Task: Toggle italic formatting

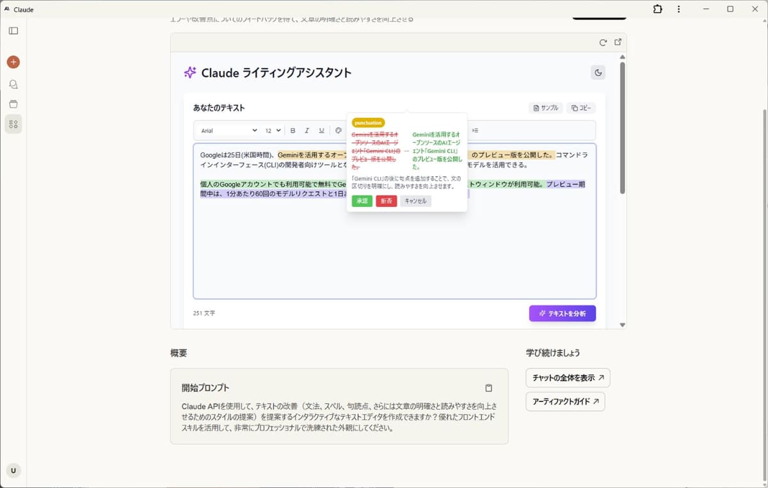Action: [x=307, y=131]
